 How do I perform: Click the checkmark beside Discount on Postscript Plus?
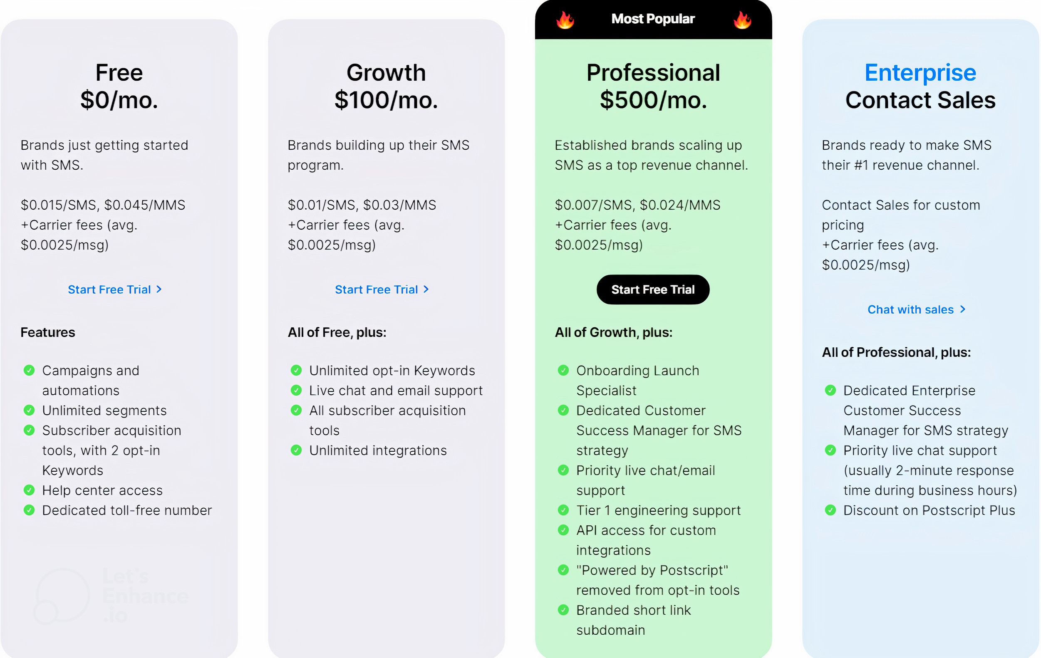click(830, 510)
